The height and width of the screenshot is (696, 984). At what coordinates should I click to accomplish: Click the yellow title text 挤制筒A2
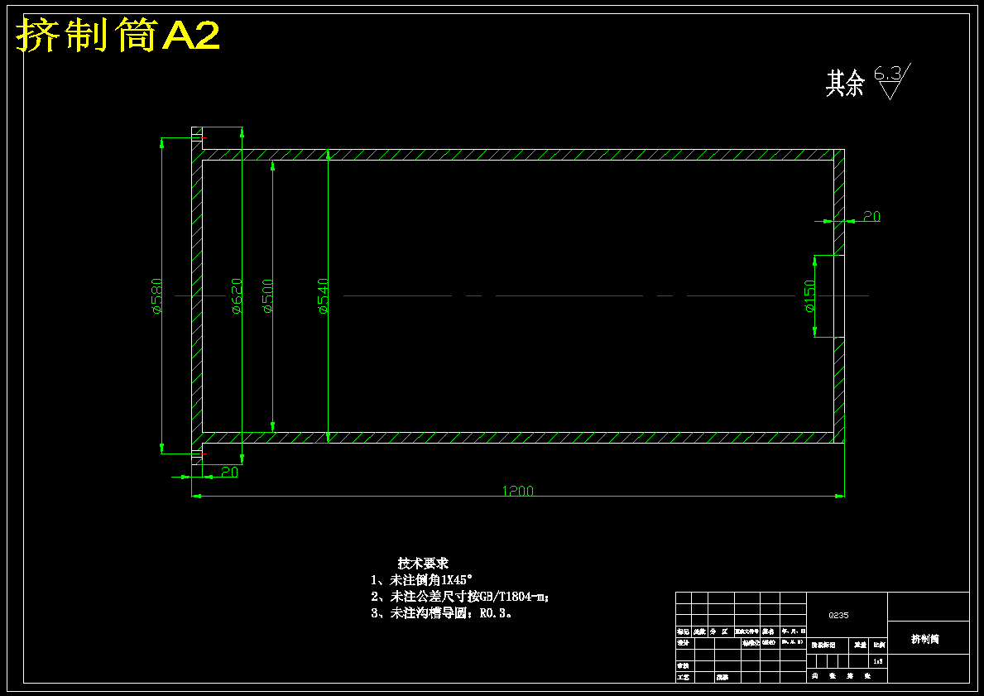tap(118, 35)
